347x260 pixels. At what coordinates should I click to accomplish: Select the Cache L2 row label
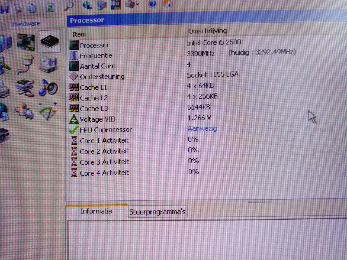point(94,98)
